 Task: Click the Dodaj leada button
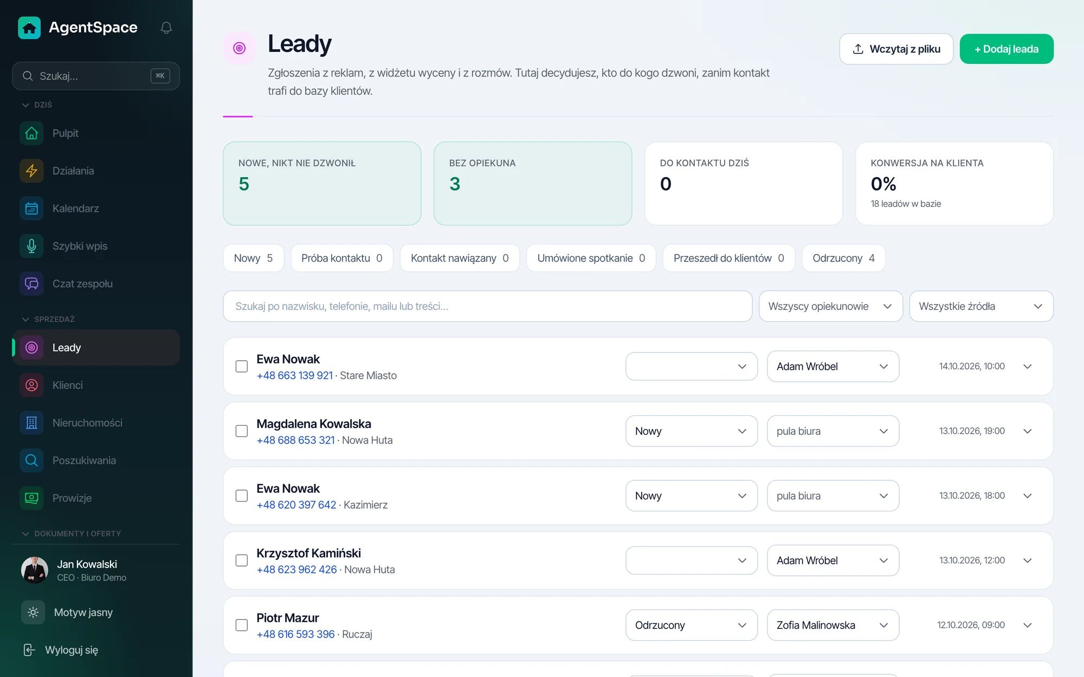[1006, 49]
